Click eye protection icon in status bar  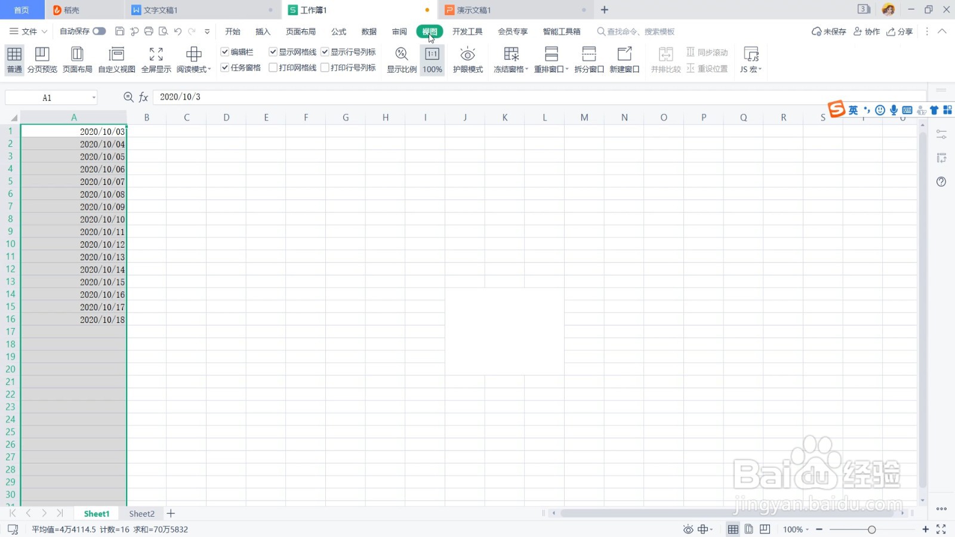pyautogui.click(x=688, y=529)
